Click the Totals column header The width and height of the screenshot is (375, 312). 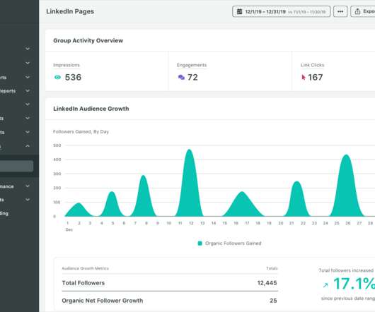272,268
